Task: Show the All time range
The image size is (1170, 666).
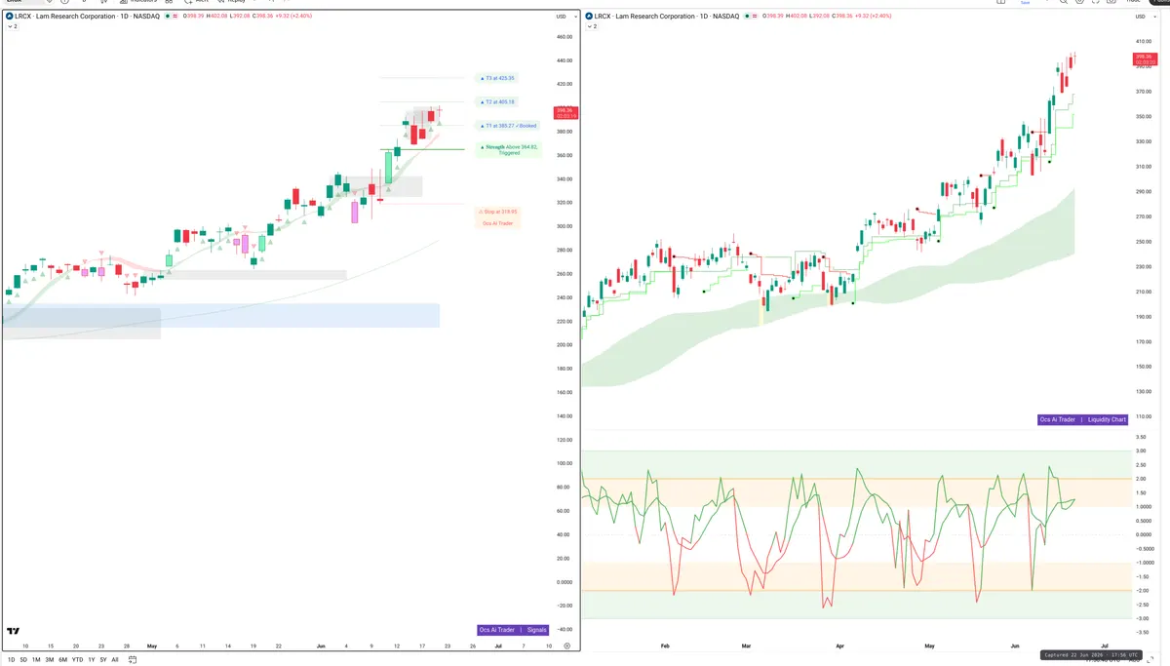Action: (115, 660)
